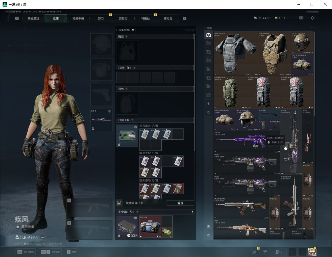Open warehouse sidebar gear settings

[x=208, y=112]
